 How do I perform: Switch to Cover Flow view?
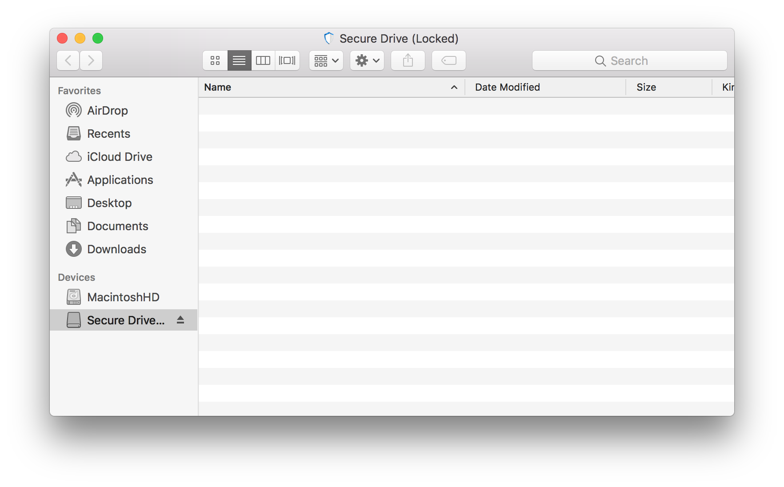click(x=287, y=60)
